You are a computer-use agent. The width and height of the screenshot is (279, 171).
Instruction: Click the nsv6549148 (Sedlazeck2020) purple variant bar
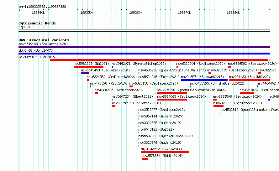[x=144, y=47]
